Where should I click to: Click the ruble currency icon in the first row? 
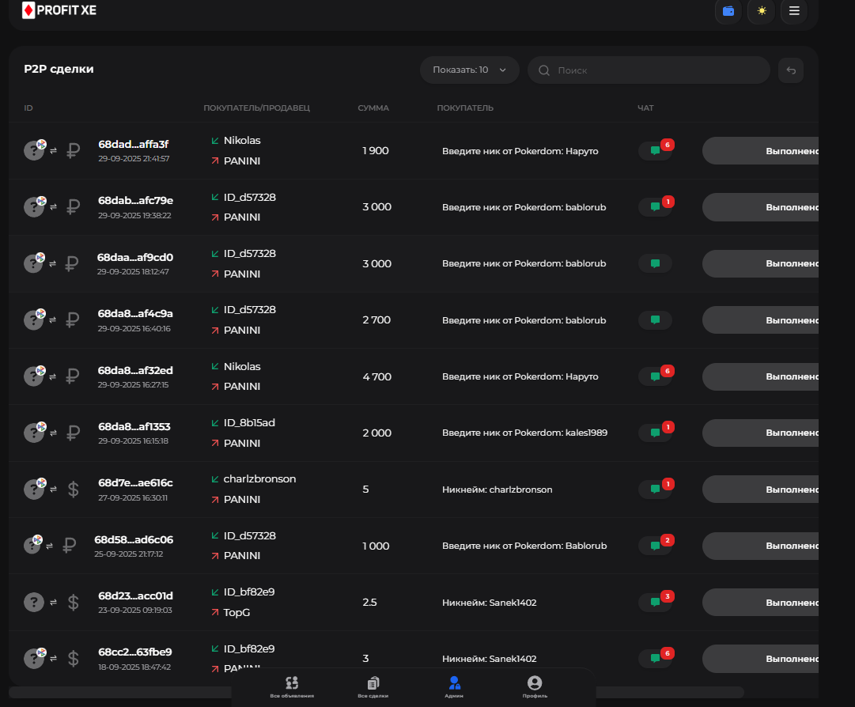[74, 150]
